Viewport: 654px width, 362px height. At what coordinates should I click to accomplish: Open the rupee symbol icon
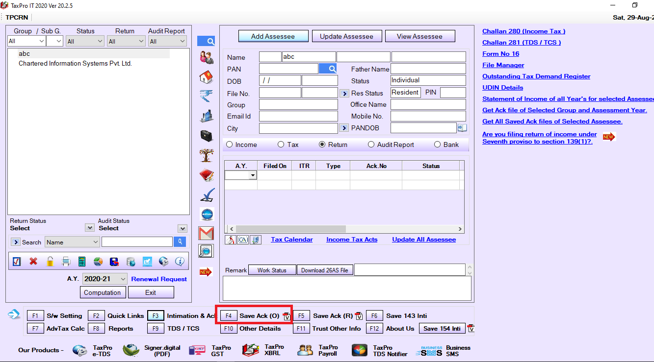207,96
